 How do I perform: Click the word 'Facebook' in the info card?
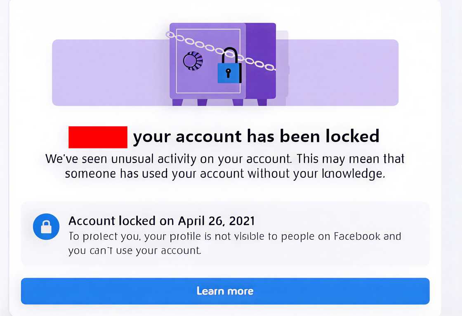point(357,236)
